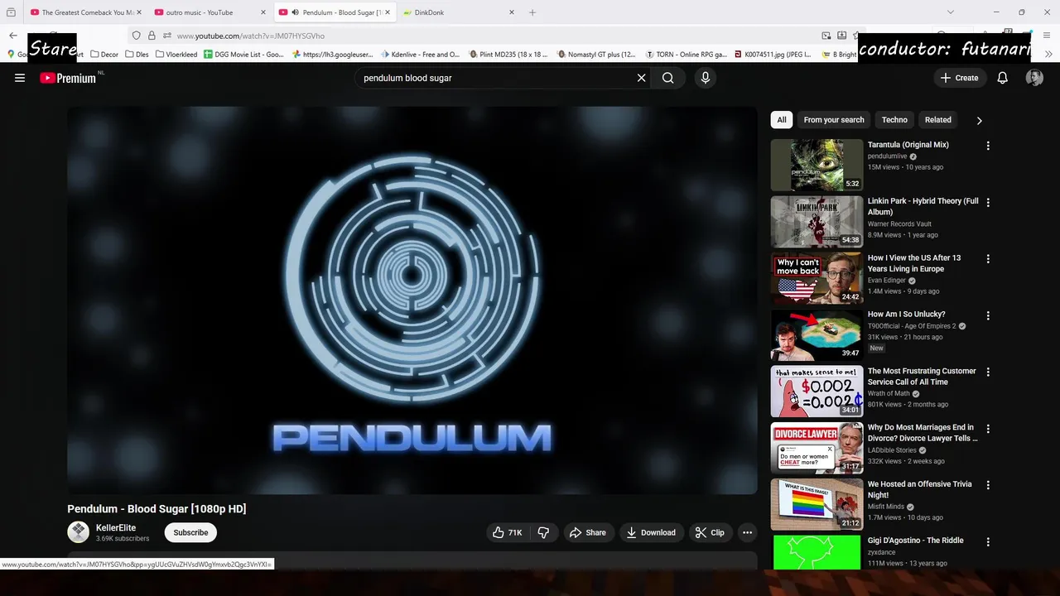Open options for We Hosted an Offensive Trivia video
The image size is (1060, 596).
988,485
